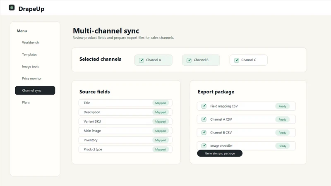This screenshot has width=331, height=186.
Task: Select the Main image field row
Action: (125, 131)
